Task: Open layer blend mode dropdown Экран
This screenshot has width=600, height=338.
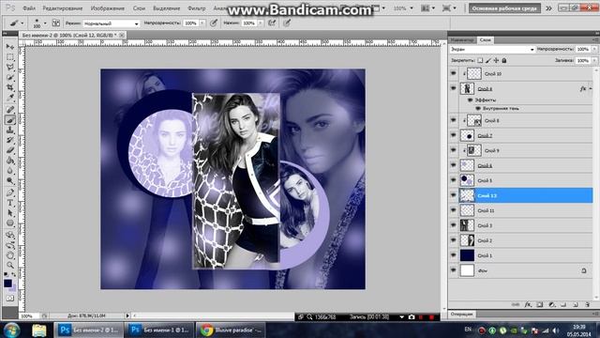Action: click(492, 49)
